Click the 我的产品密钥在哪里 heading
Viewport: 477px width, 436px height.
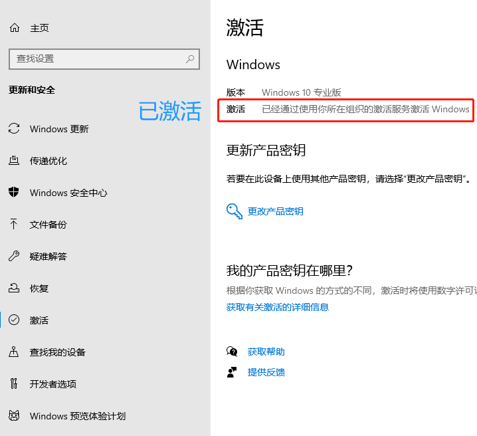tap(289, 271)
